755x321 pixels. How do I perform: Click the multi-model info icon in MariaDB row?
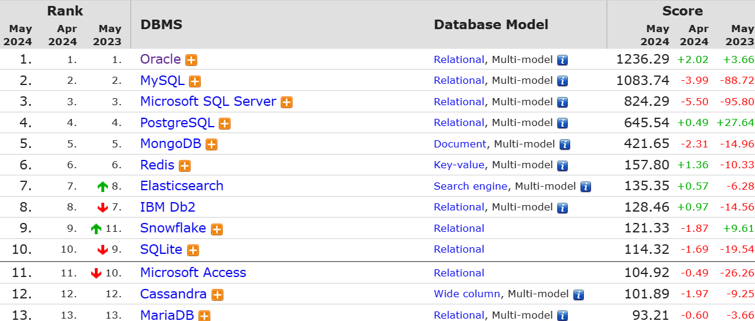563,316
